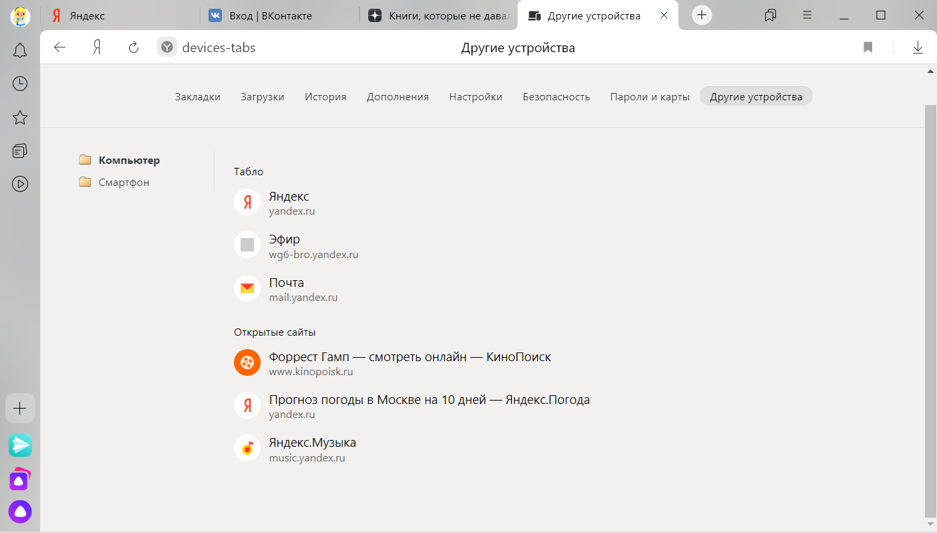Image resolution: width=937 pixels, height=533 pixels.
Task: Open the tab collections icon in title bar
Action: (x=771, y=15)
